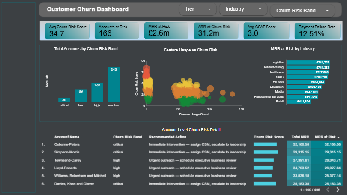Viewport: 347px width, 195px height.
Task: Sort by Account Name column header
Action: pyautogui.click(x=66, y=137)
